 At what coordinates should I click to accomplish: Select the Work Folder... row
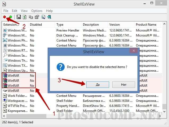[82, 96]
